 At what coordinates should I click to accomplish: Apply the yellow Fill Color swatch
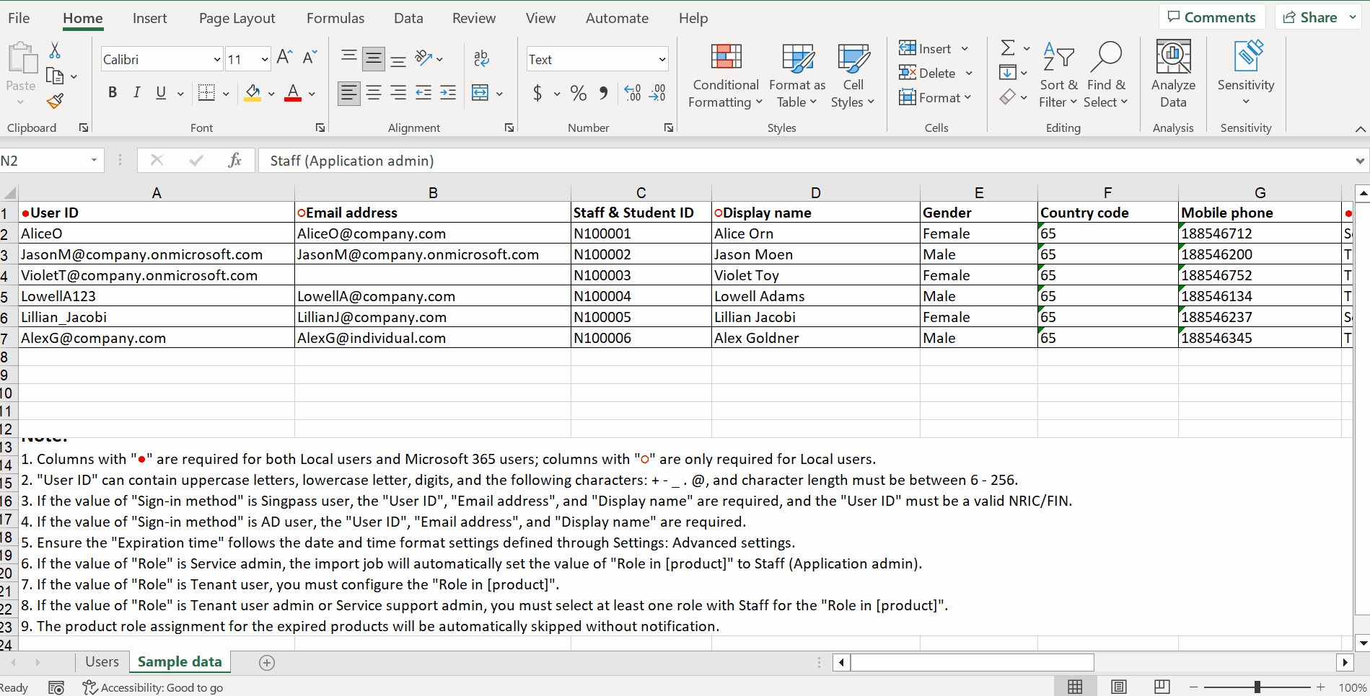click(x=253, y=93)
